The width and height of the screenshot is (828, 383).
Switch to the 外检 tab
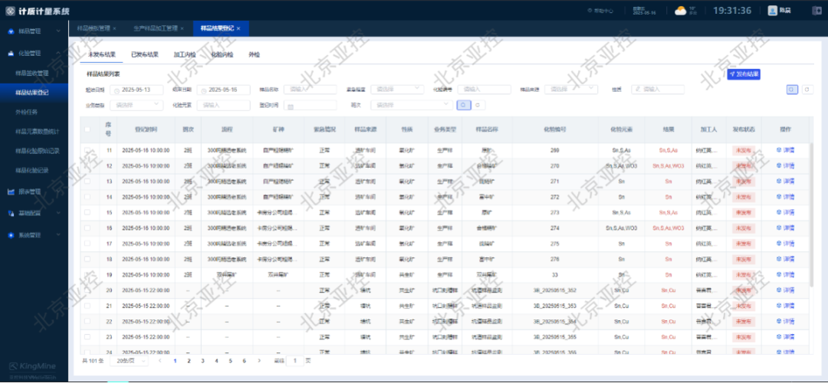(x=254, y=54)
